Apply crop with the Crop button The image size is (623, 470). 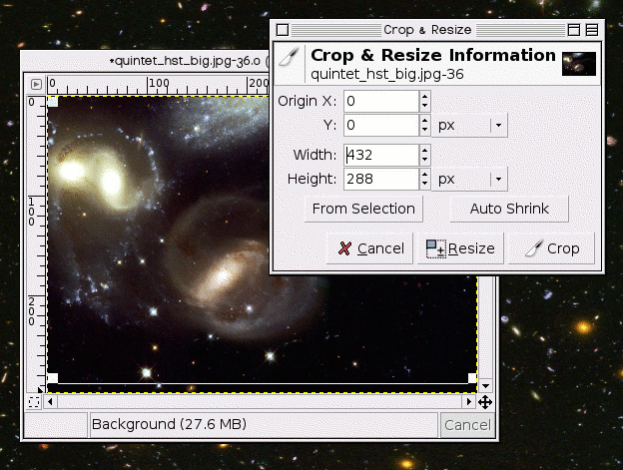point(551,248)
